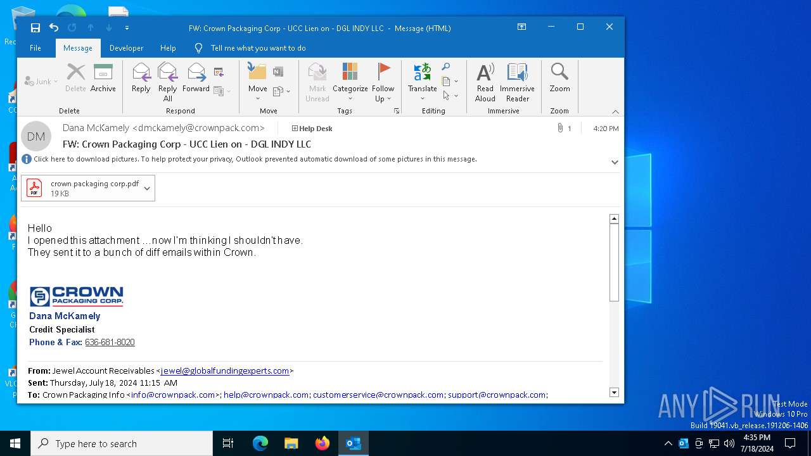Click the taskbar volume icon
811x456 pixels.
click(729, 443)
